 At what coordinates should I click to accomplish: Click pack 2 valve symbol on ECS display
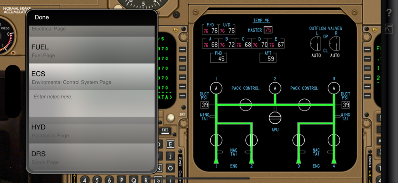[275, 88]
